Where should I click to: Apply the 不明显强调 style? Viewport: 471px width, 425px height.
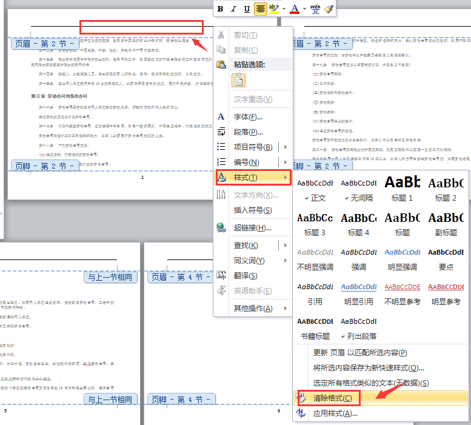pyautogui.click(x=315, y=259)
